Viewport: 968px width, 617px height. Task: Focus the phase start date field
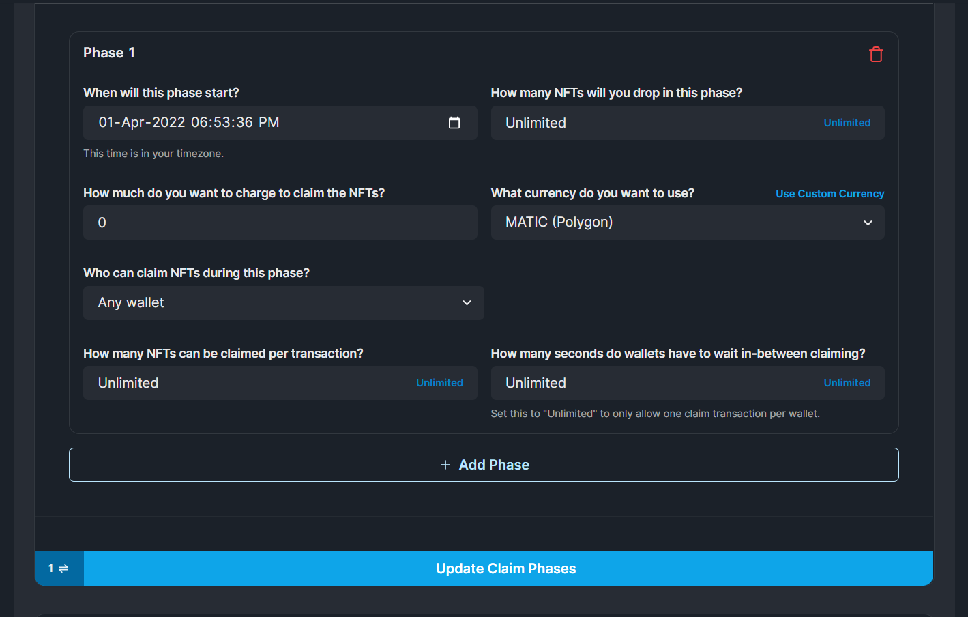(280, 123)
